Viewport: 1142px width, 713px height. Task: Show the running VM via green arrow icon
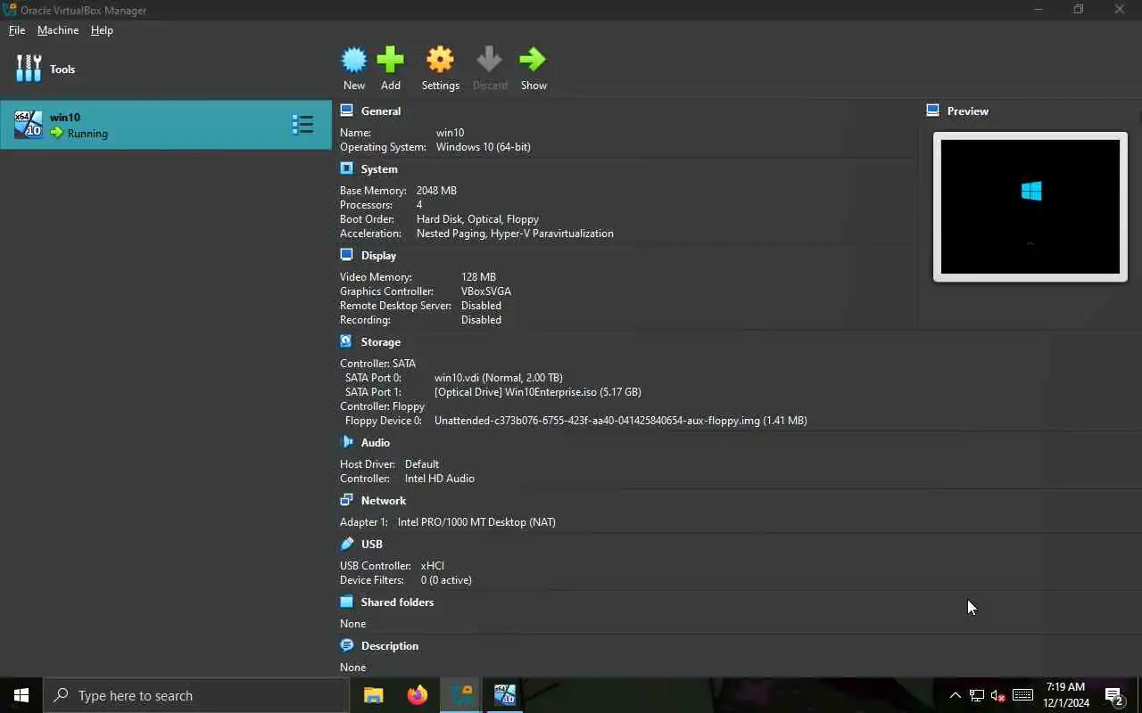534,60
